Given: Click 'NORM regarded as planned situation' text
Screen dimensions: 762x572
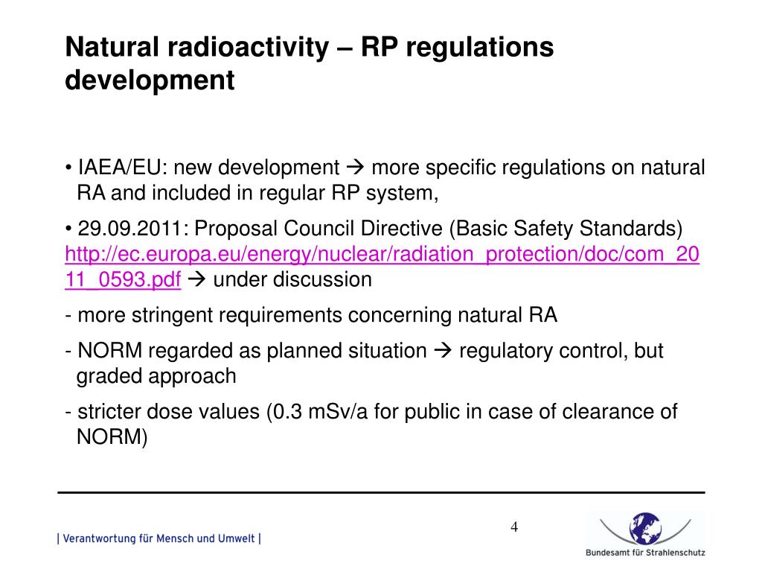Looking at the screenshot, I should [252, 351].
